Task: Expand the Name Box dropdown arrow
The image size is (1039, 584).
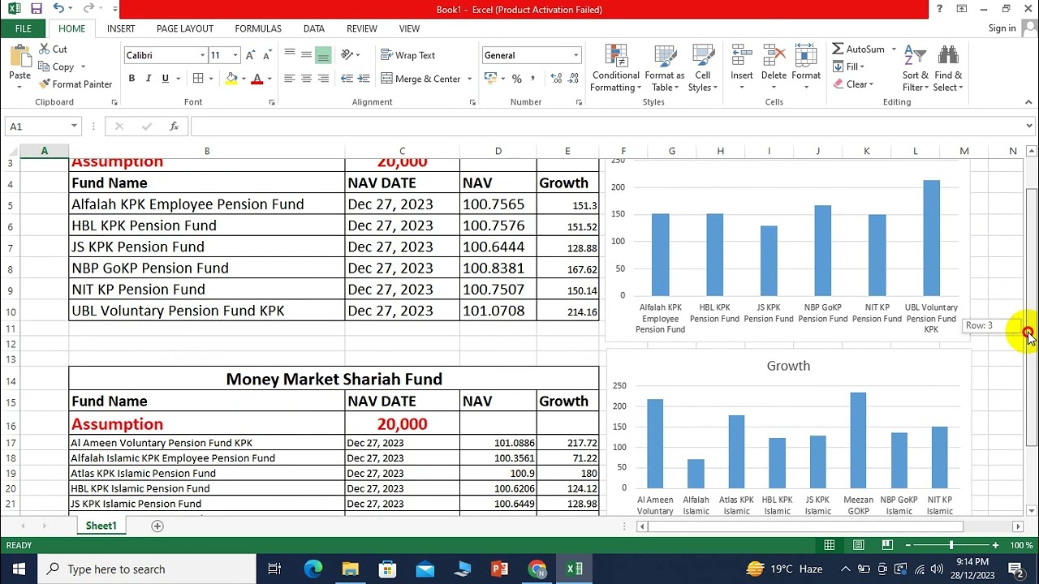Action: click(74, 126)
